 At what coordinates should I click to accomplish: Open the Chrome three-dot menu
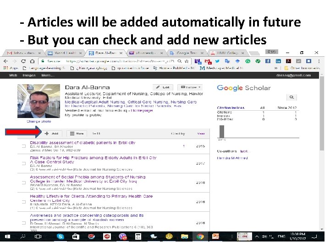point(319,61)
